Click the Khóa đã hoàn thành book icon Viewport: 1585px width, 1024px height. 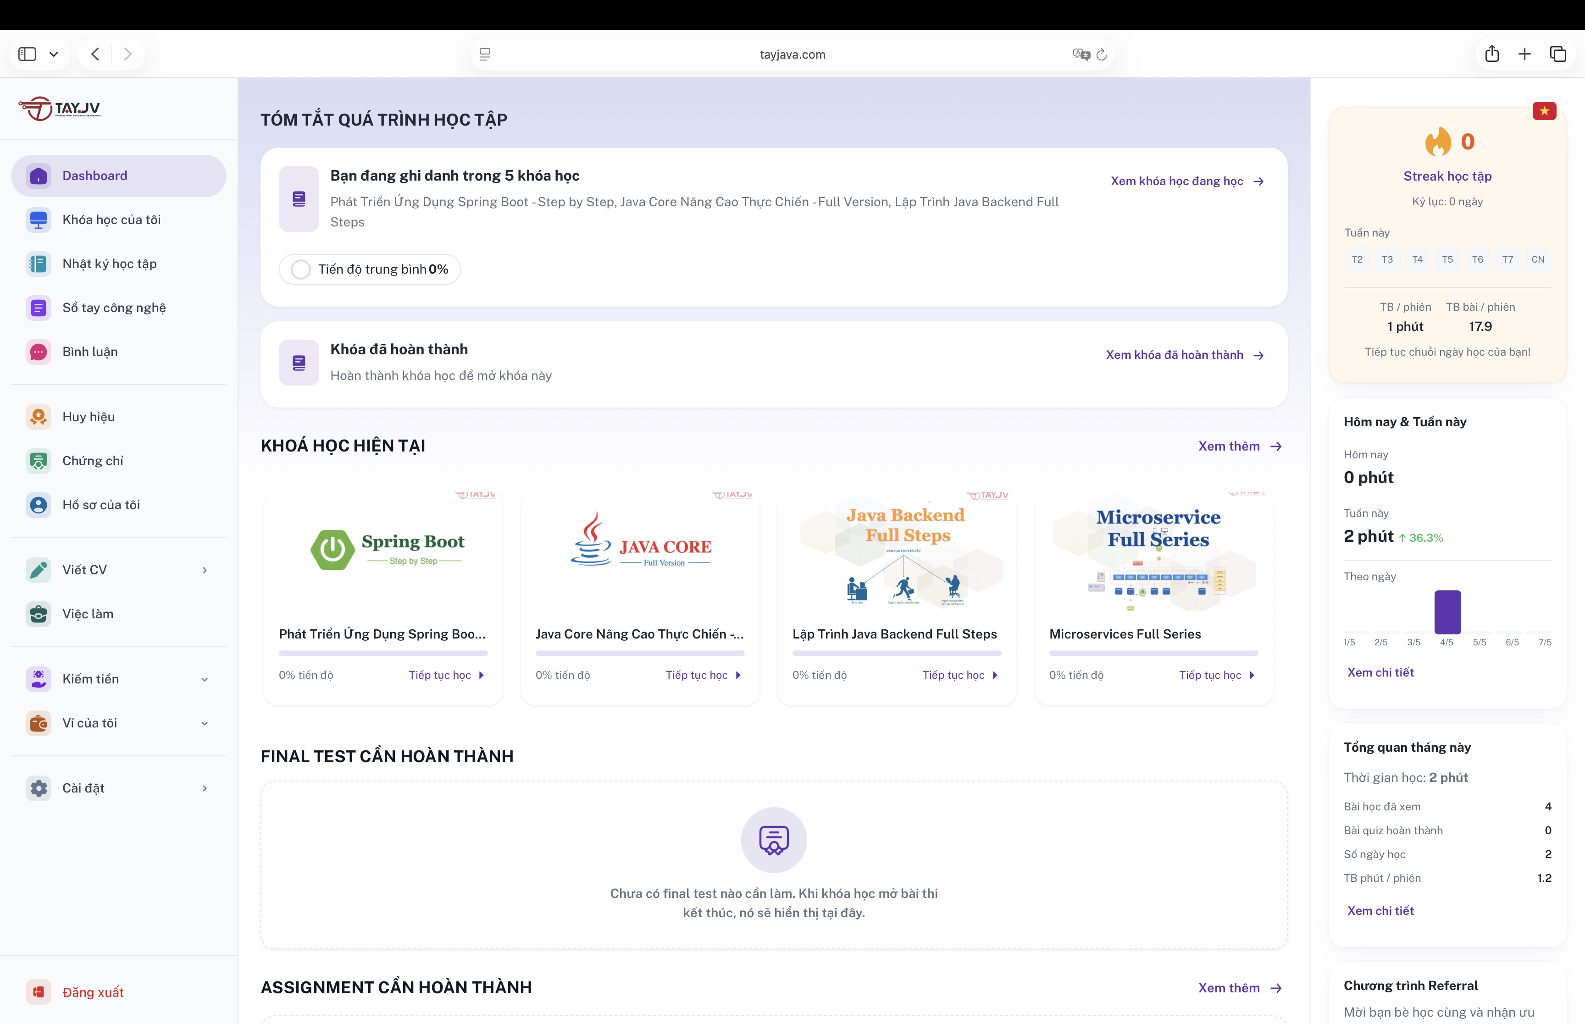299,363
